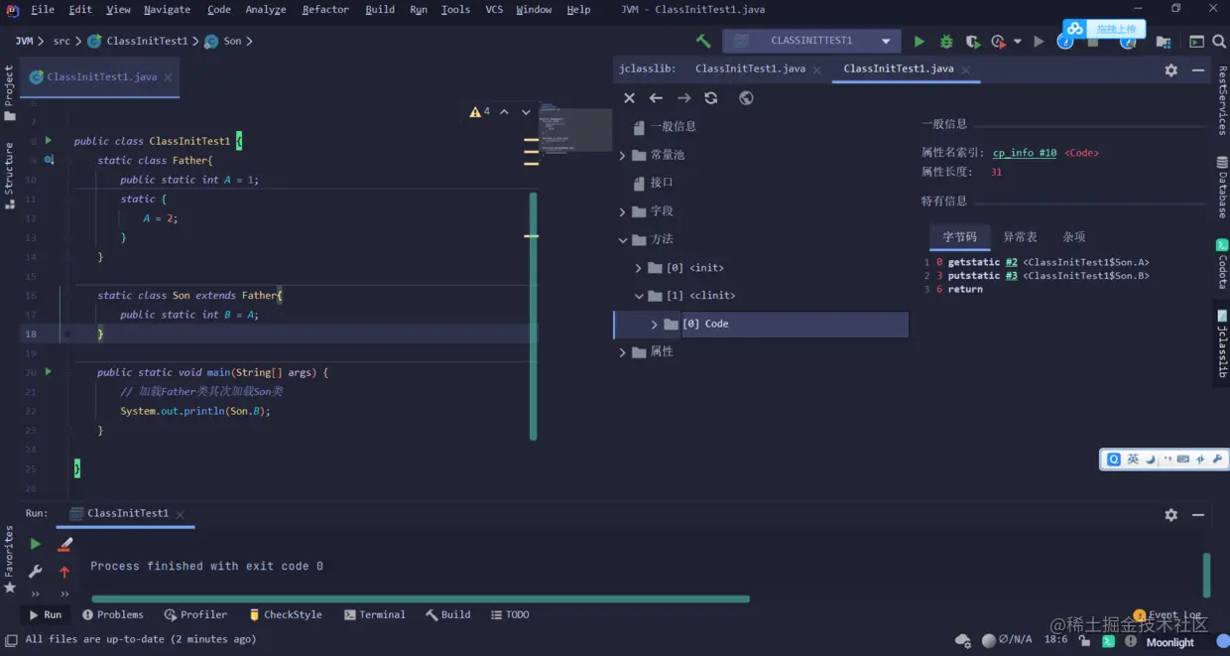Go to next highlighted error arrow
The image size is (1230, 656).
pyautogui.click(x=526, y=112)
